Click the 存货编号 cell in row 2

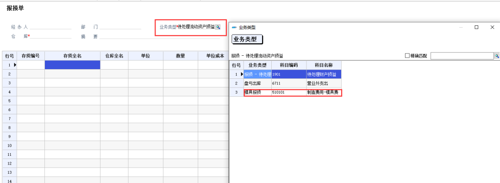31,74
